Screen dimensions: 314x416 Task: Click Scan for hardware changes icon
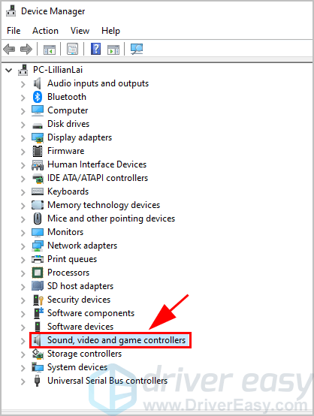point(137,49)
